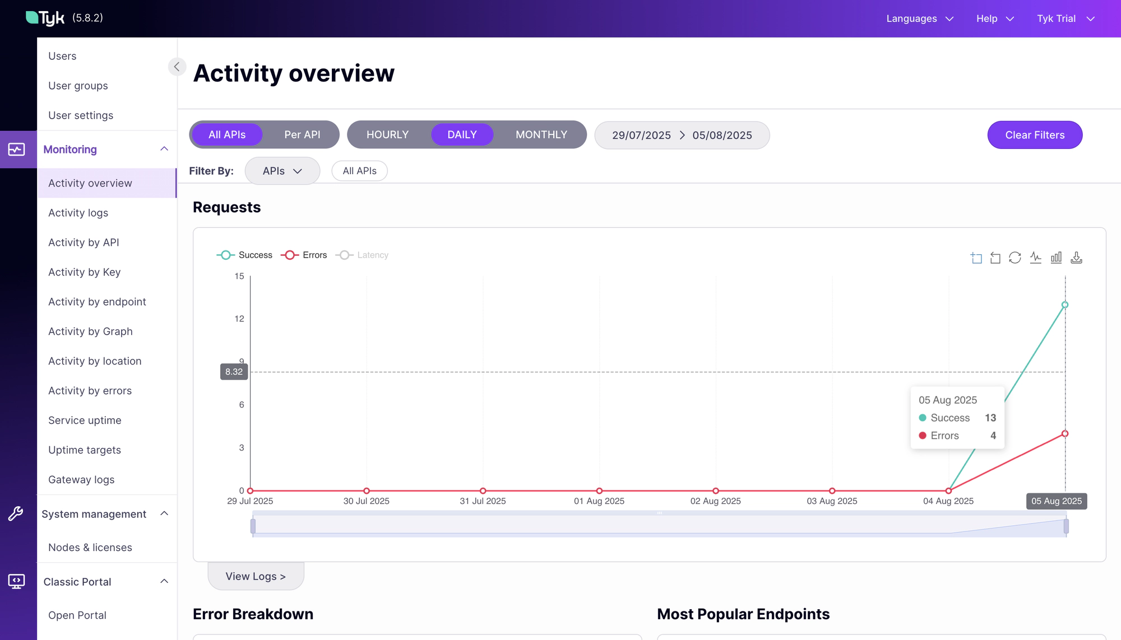Collapse the Monitoring section

(x=163, y=149)
